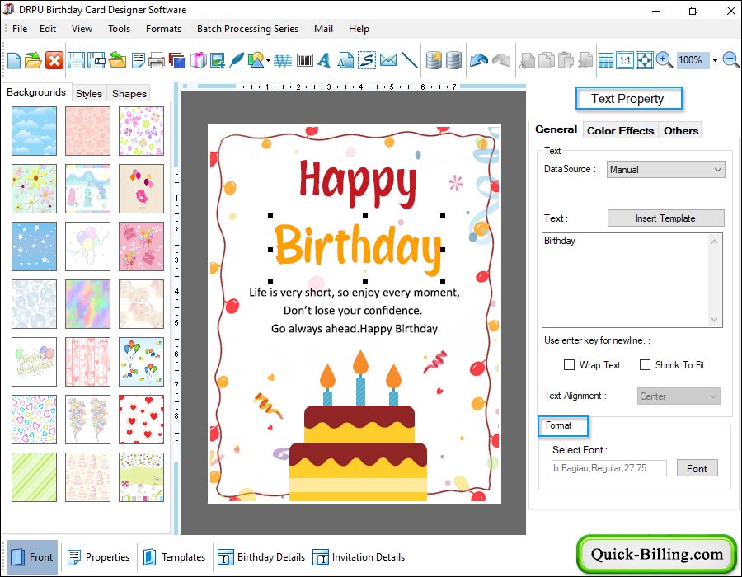
Task: Click the grey redo arrow
Action: coord(501,60)
